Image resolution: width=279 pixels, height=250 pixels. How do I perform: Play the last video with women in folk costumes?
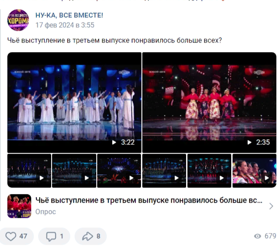pos(254,171)
